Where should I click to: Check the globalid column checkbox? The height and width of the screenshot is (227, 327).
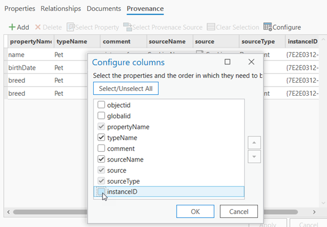[101, 116]
